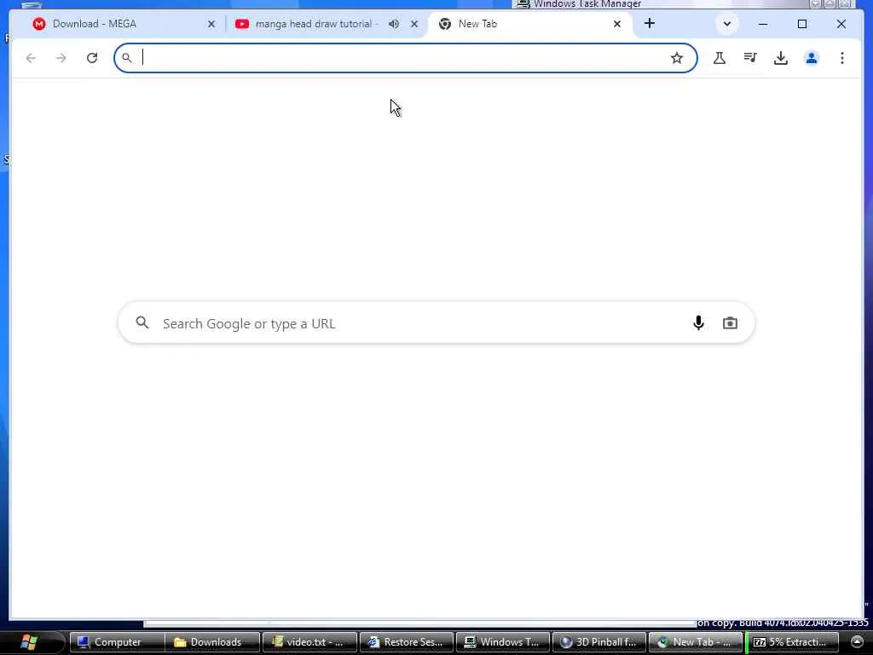The image size is (873, 655).
Task: Open the Chrome three-dot menu
Action: pyautogui.click(x=841, y=58)
